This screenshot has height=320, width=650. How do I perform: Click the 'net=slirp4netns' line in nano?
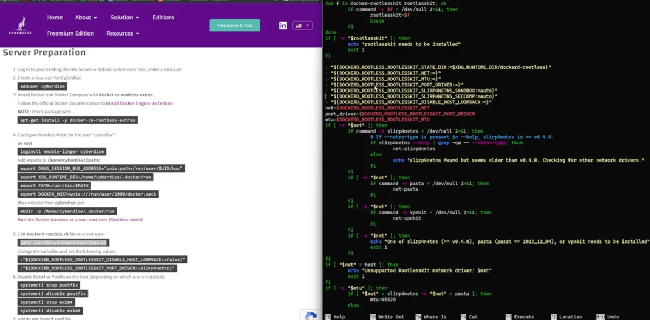[414, 148]
